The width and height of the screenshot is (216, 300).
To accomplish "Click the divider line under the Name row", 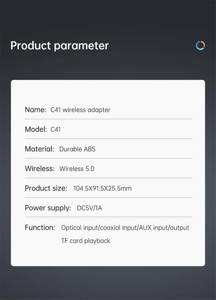I will pos(108,119).
